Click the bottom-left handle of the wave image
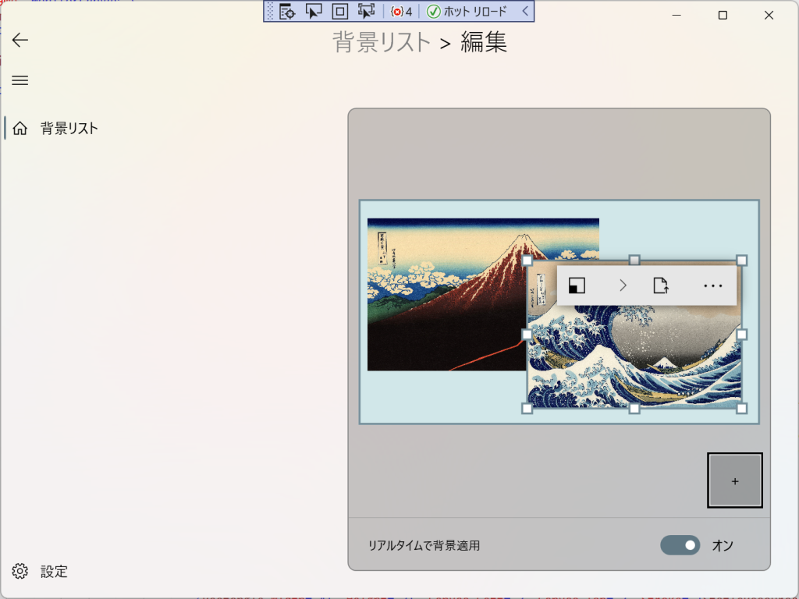 pos(527,409)
